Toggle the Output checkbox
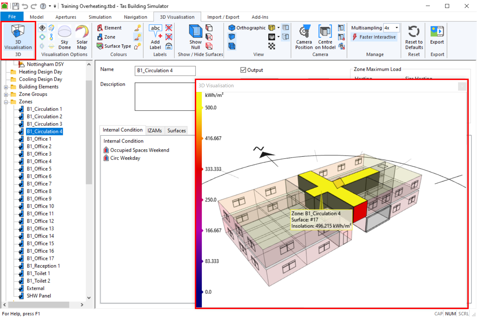Screen dimensions: 477x317 [x=243, y=70]
